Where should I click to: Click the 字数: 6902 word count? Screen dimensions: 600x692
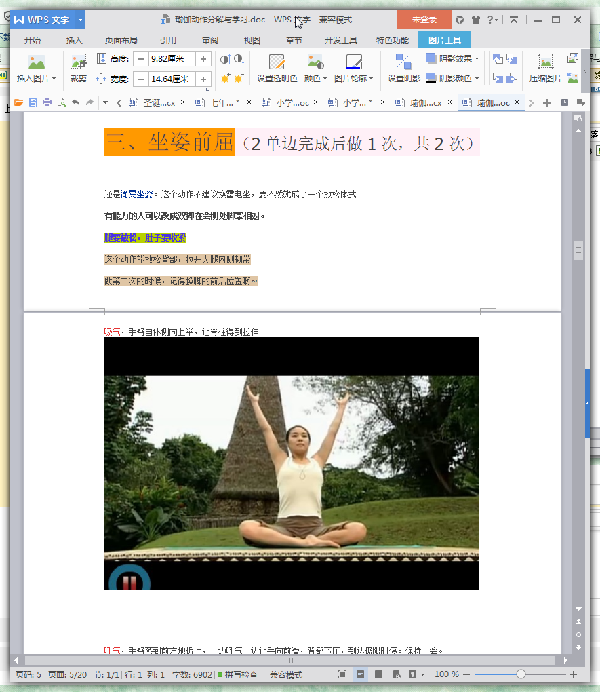point(192,675)
